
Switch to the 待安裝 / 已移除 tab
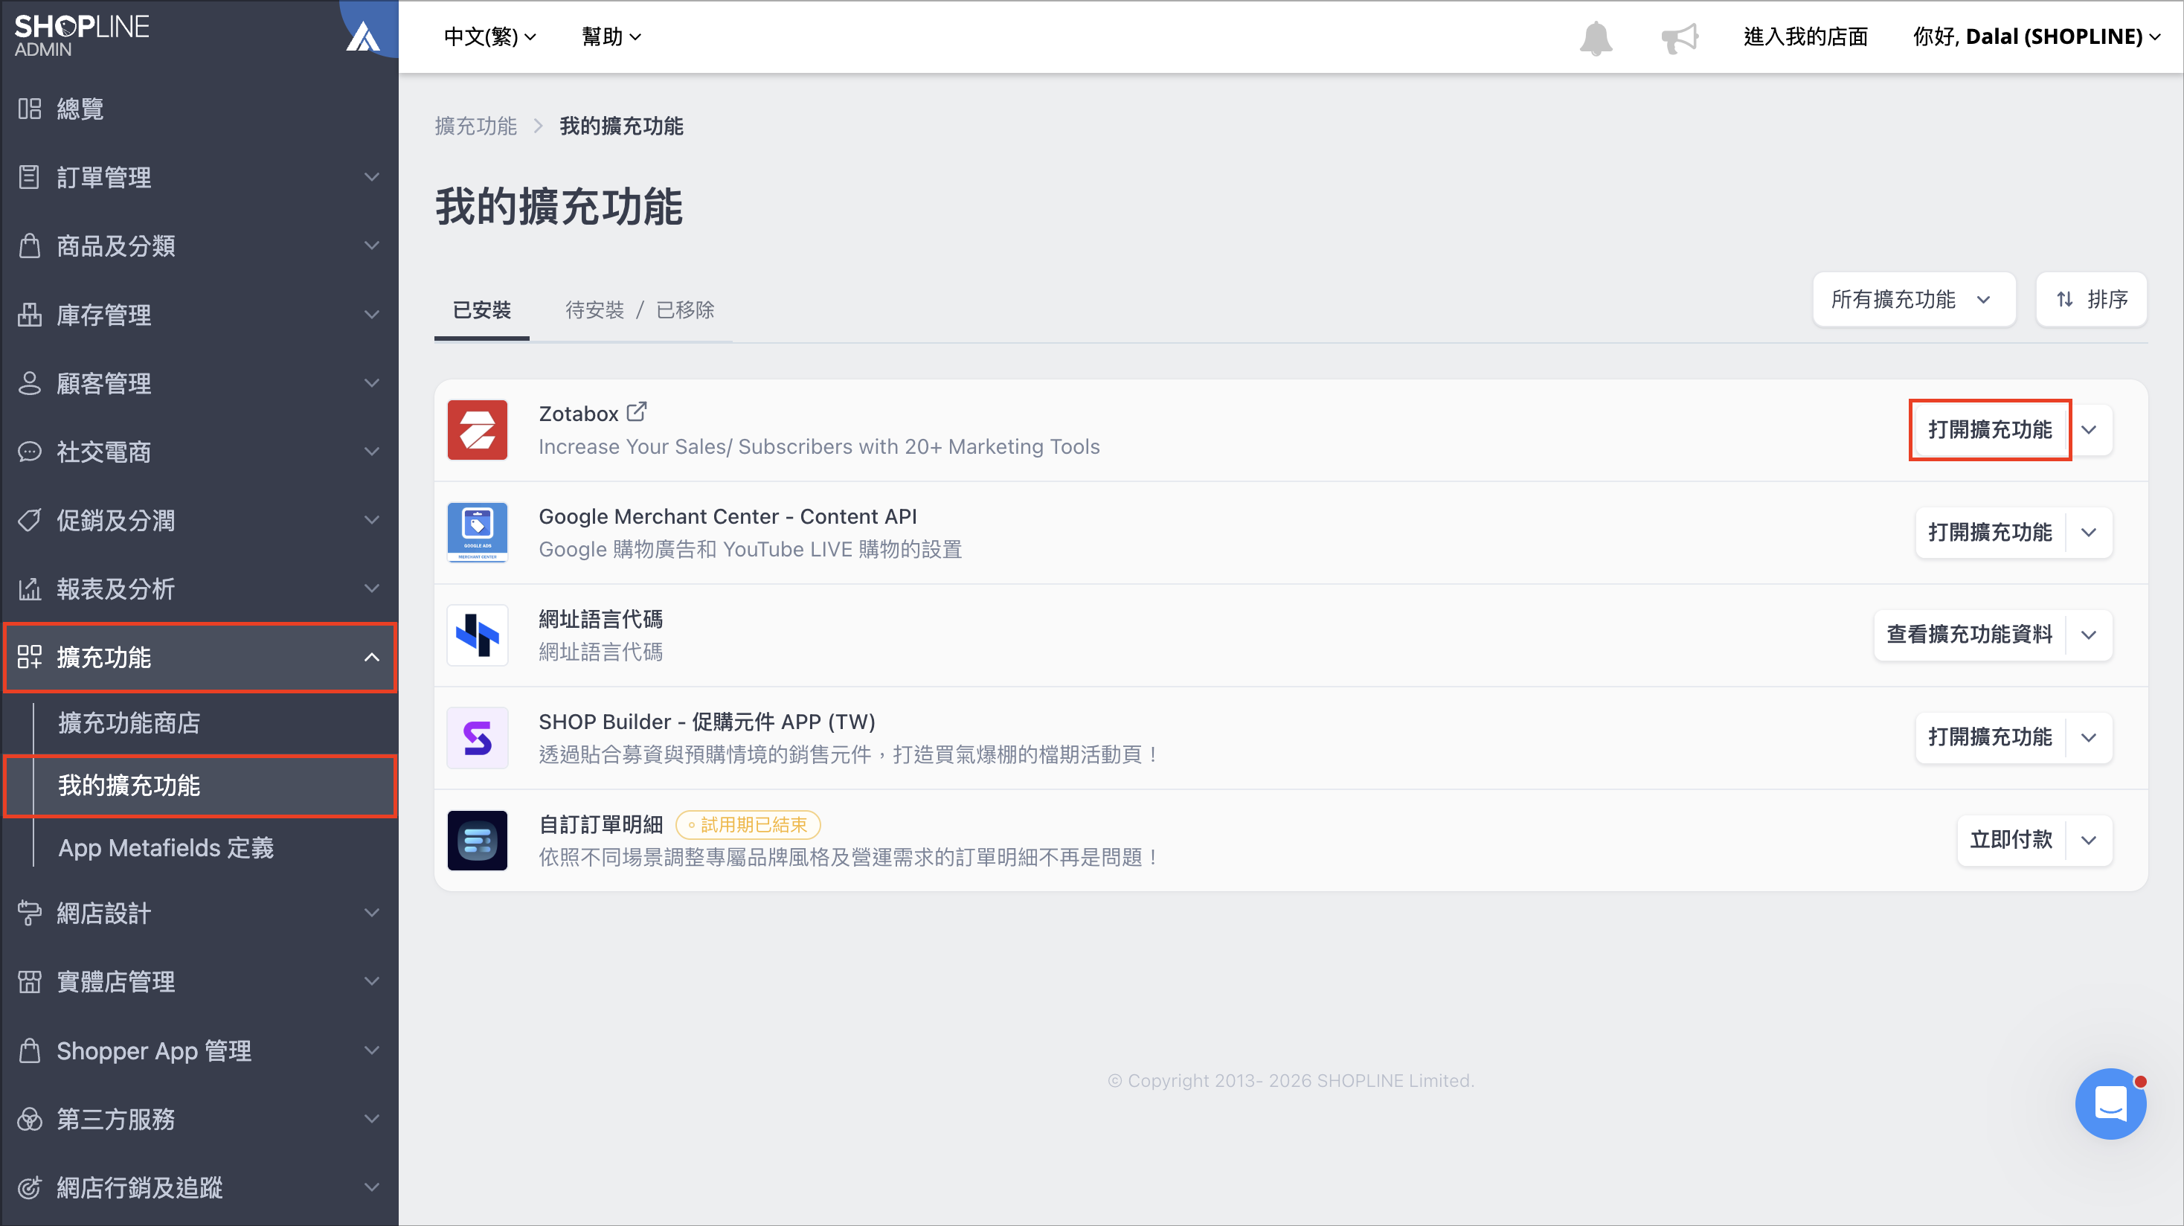pos(639,310)
